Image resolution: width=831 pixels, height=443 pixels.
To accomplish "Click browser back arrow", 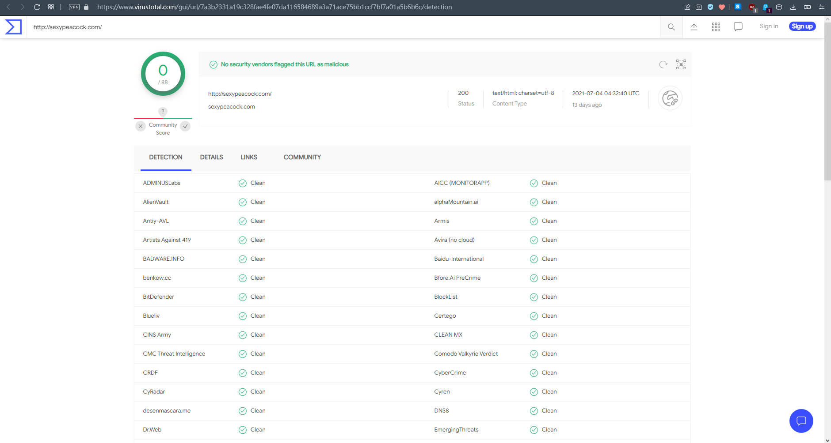I will [x=8, y=7].
